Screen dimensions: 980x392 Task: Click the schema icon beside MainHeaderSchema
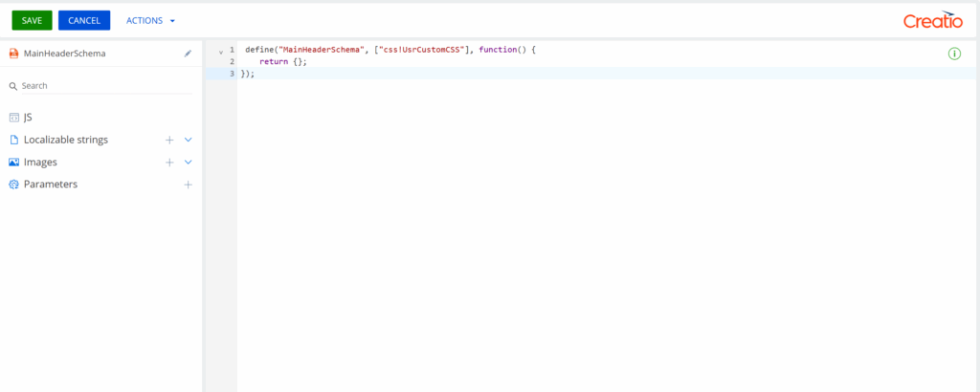[13, 54]
